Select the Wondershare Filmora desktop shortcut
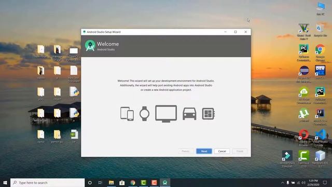The width and height of the screenshot is (332, 187). [x=287, y=158]
